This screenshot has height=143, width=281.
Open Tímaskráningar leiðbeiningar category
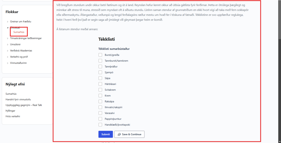(x=26, y=38)
